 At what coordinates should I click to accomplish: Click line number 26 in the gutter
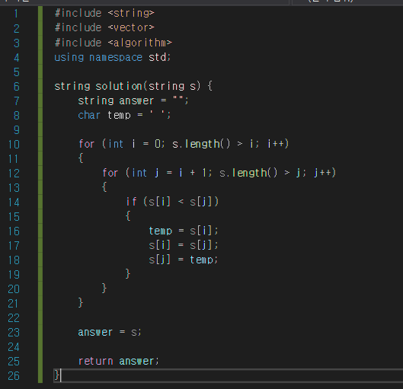[14, 376]
